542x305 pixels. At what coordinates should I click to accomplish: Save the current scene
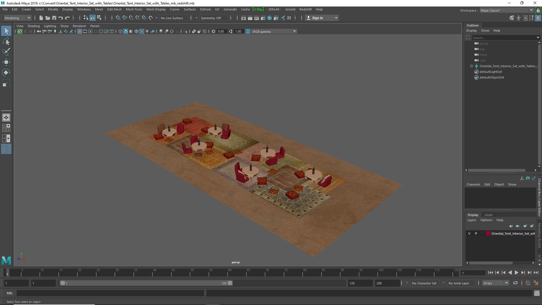54,18
